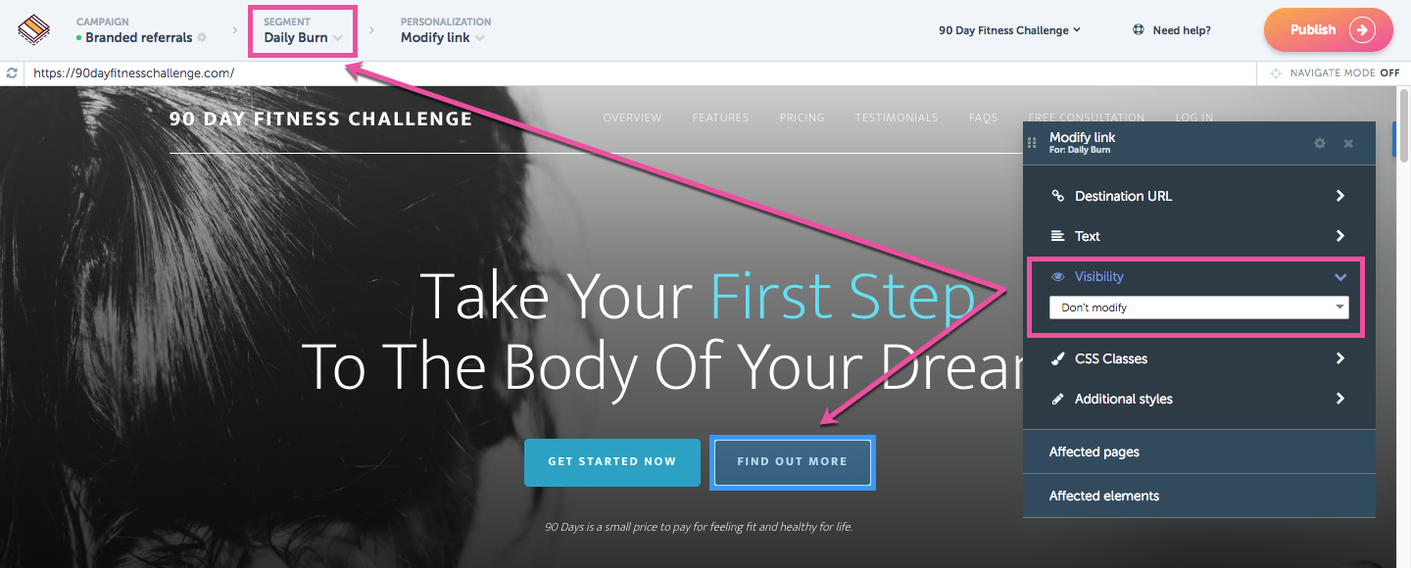1411x568 pixels.
Task: Click the Get Started Now button
Action: 612,462
